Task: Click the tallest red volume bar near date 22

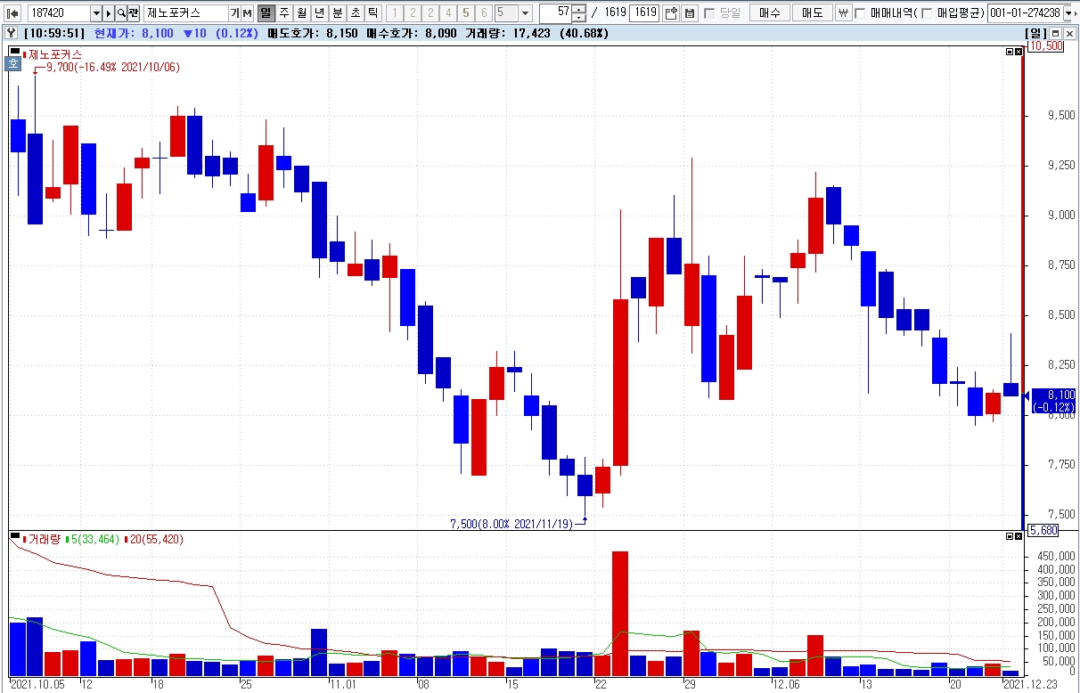Action: (620, 614)
